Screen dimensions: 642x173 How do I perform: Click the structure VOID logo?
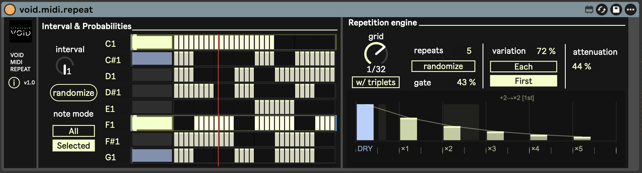click(x=21, y=31)
